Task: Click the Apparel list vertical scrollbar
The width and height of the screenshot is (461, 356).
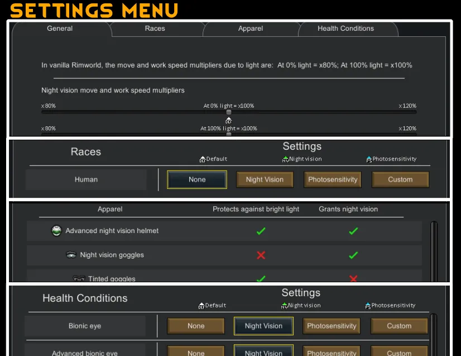Action: coord(434,251)
